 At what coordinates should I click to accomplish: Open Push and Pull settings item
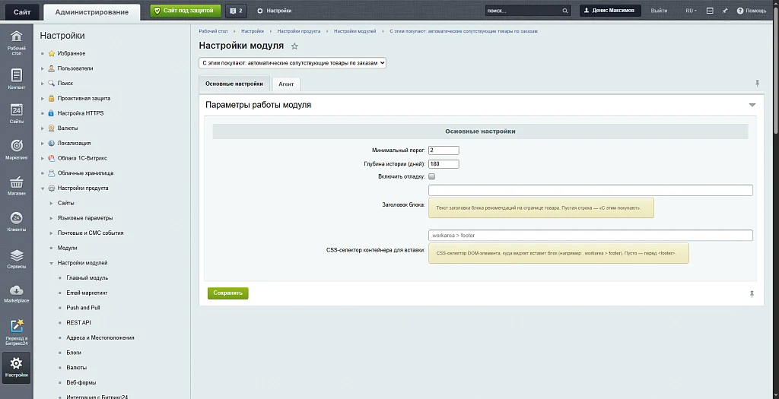(83, 308)
